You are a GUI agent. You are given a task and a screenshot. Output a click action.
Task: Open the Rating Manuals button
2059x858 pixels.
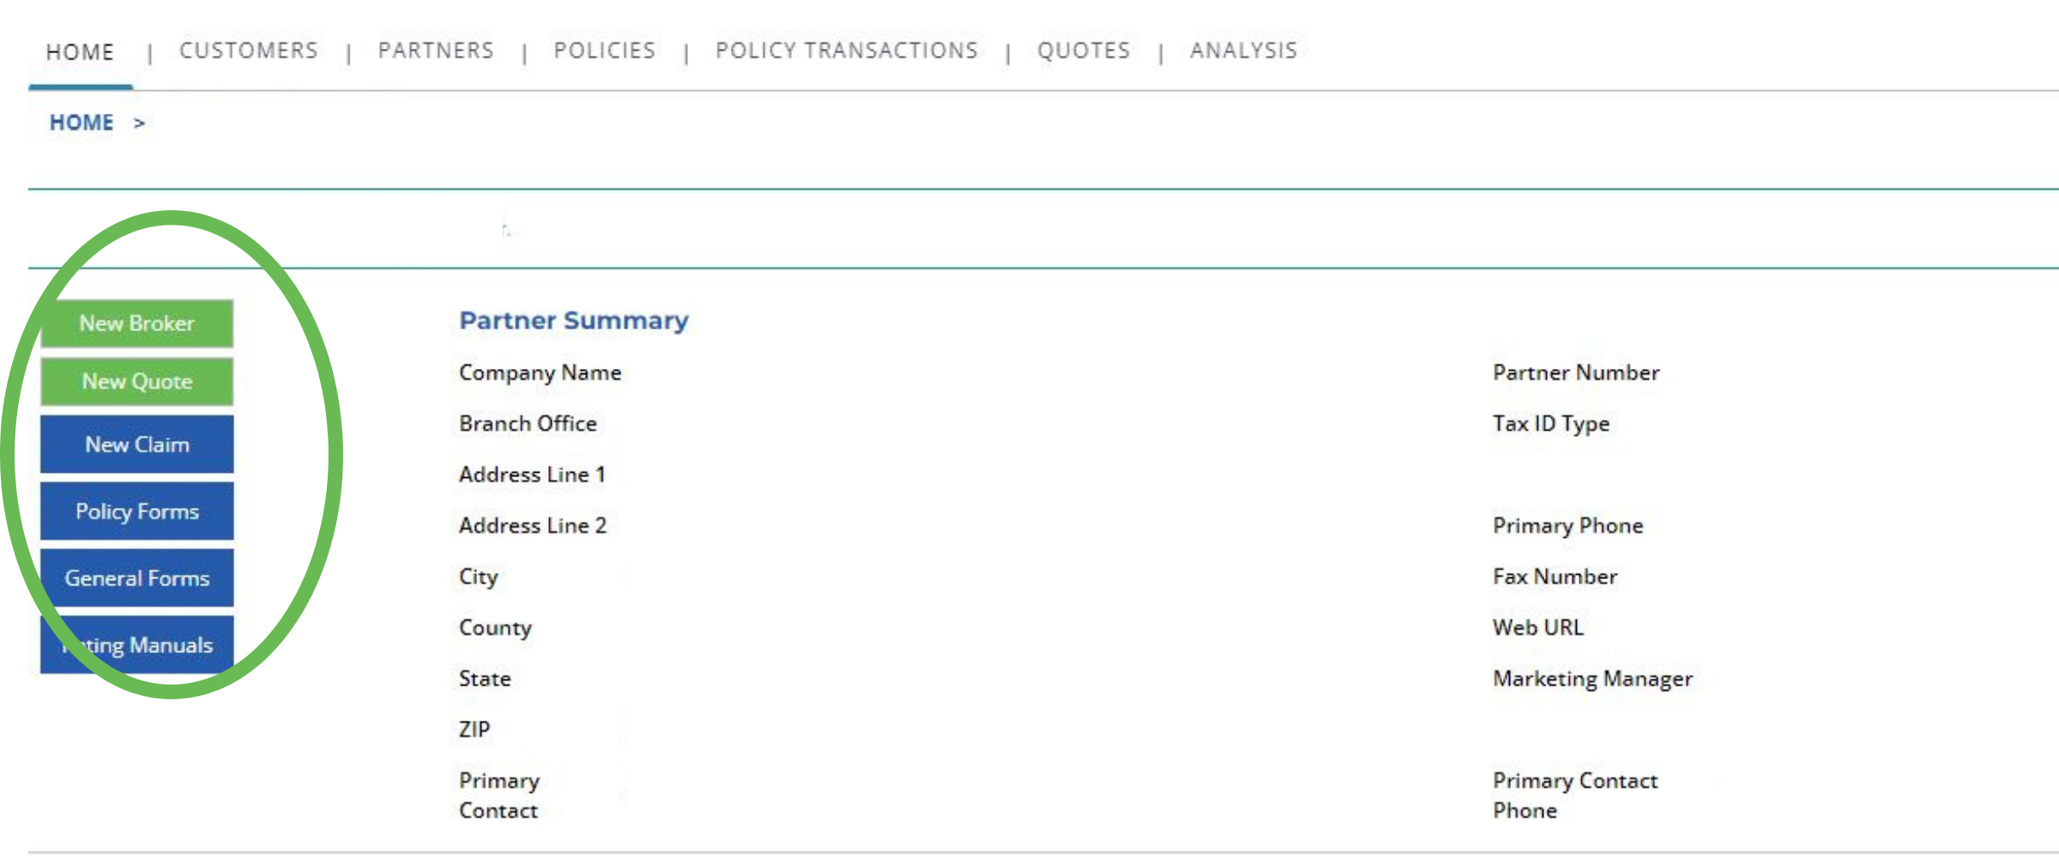[137, 645]
